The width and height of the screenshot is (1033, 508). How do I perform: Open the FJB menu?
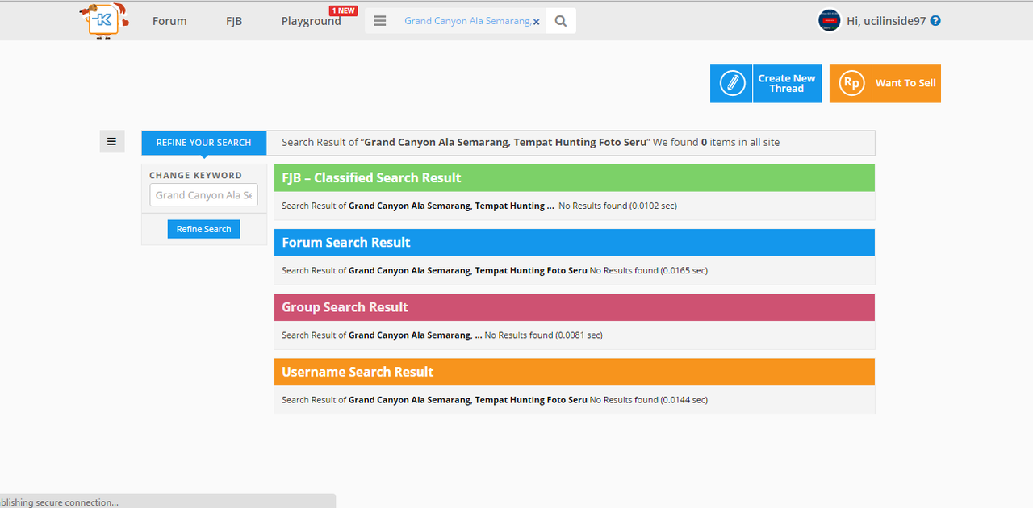(x=234, y=21)
